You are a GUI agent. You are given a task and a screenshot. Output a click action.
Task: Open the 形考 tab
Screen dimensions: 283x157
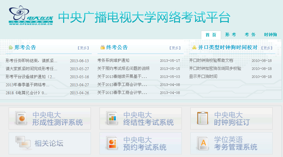pyautogui.click(x=231, y=35)
